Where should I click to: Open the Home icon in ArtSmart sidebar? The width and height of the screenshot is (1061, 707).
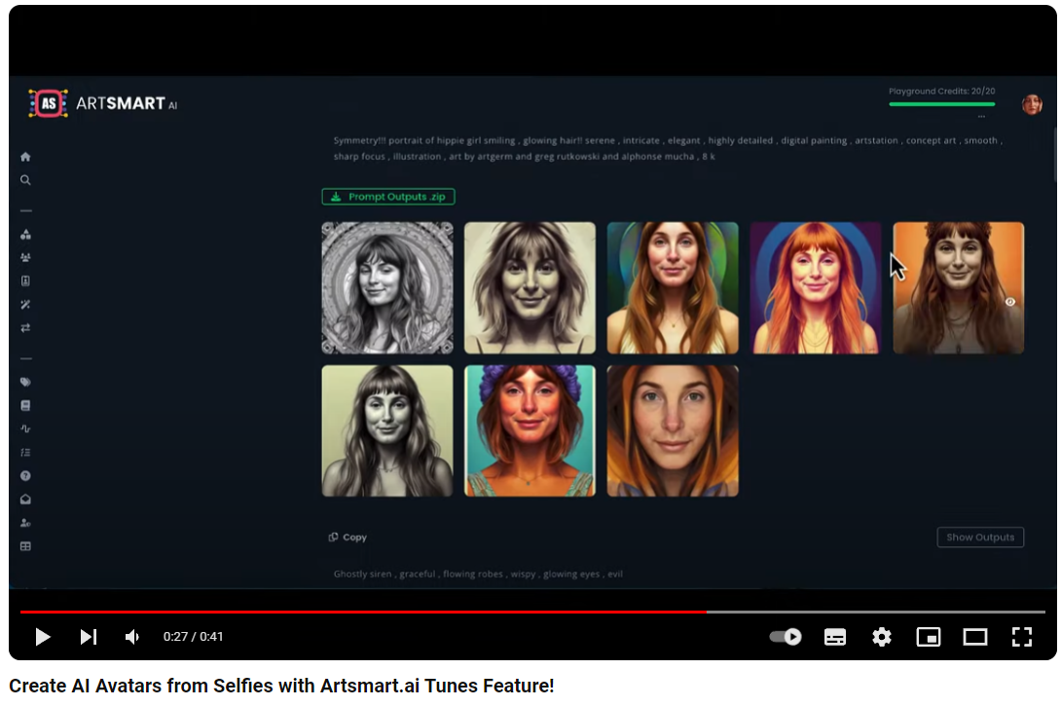[x=25, y=157]
